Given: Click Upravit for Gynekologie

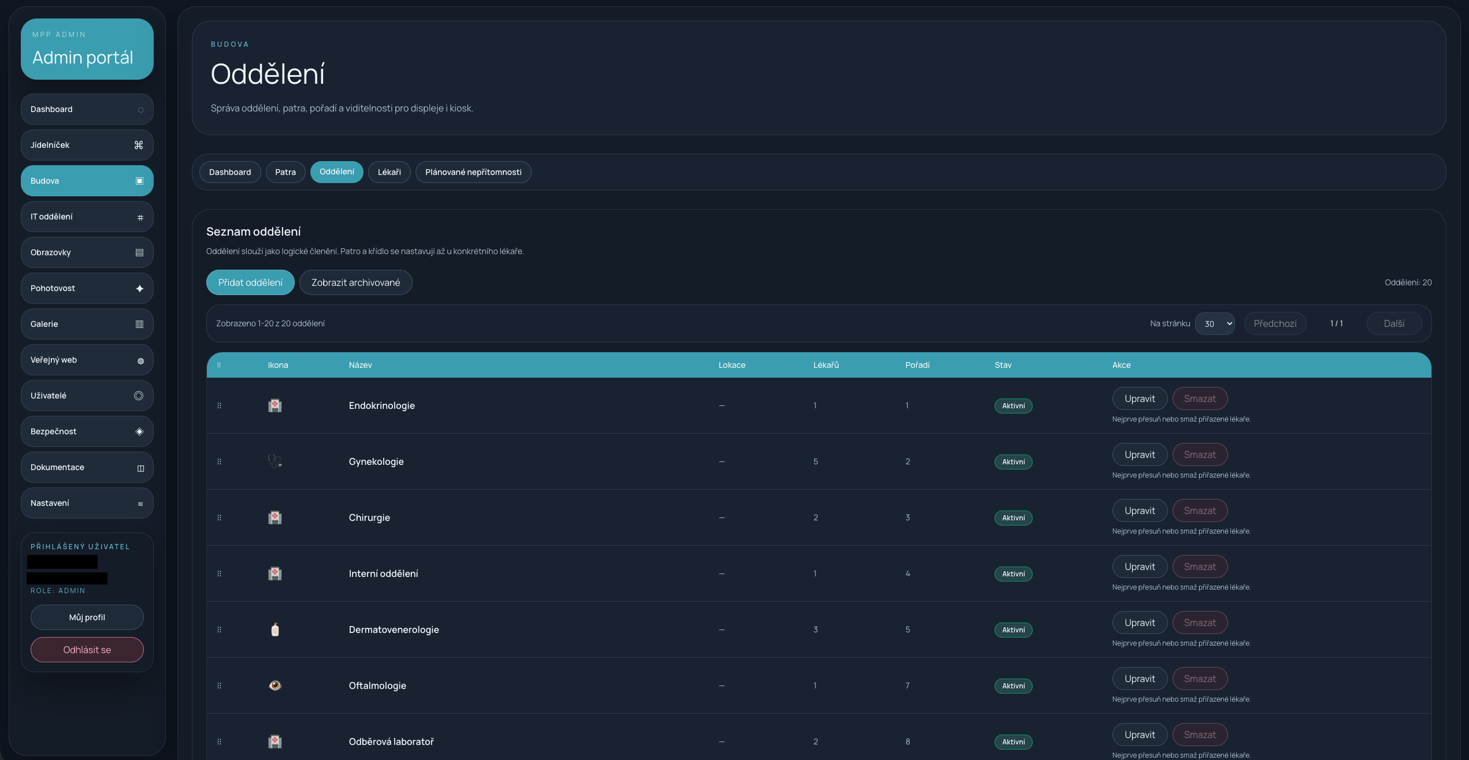Looking at the screenshot, I should tap(1140, 454).
